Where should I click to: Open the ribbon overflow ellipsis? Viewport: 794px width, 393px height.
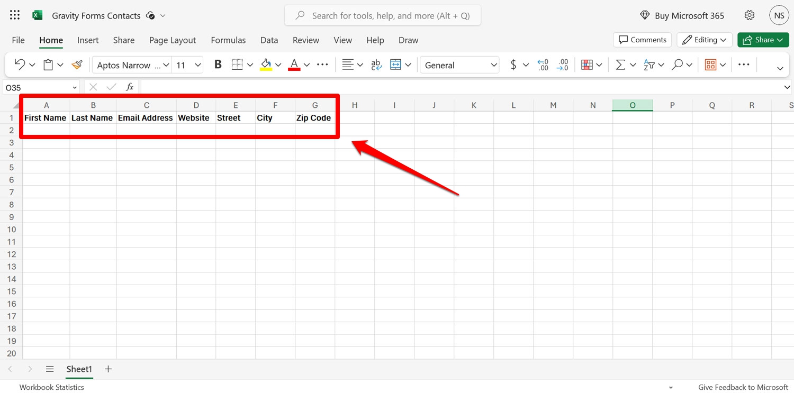point(744,65)
